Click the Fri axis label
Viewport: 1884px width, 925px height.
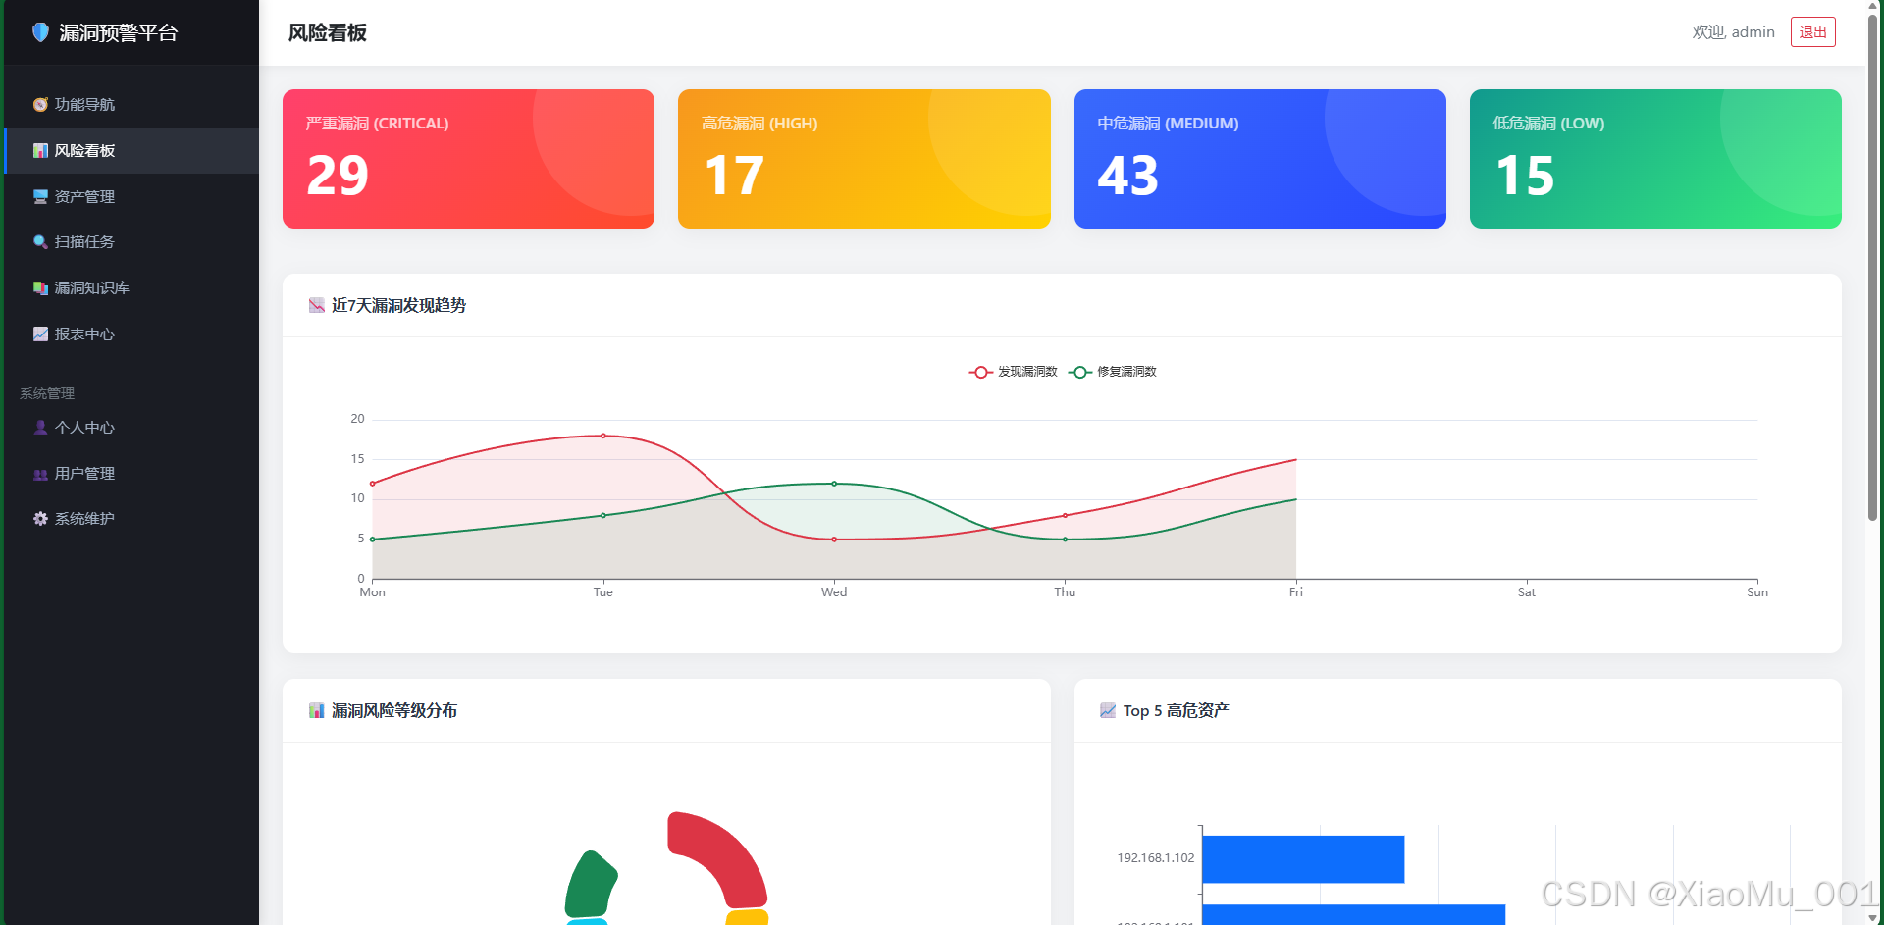coord(1295,592)
